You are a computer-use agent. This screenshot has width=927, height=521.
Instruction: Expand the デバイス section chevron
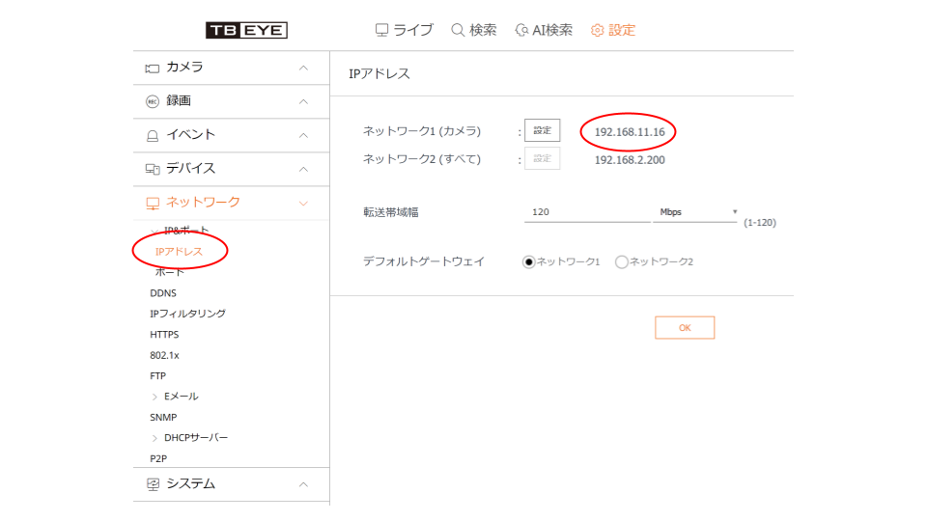303,169
